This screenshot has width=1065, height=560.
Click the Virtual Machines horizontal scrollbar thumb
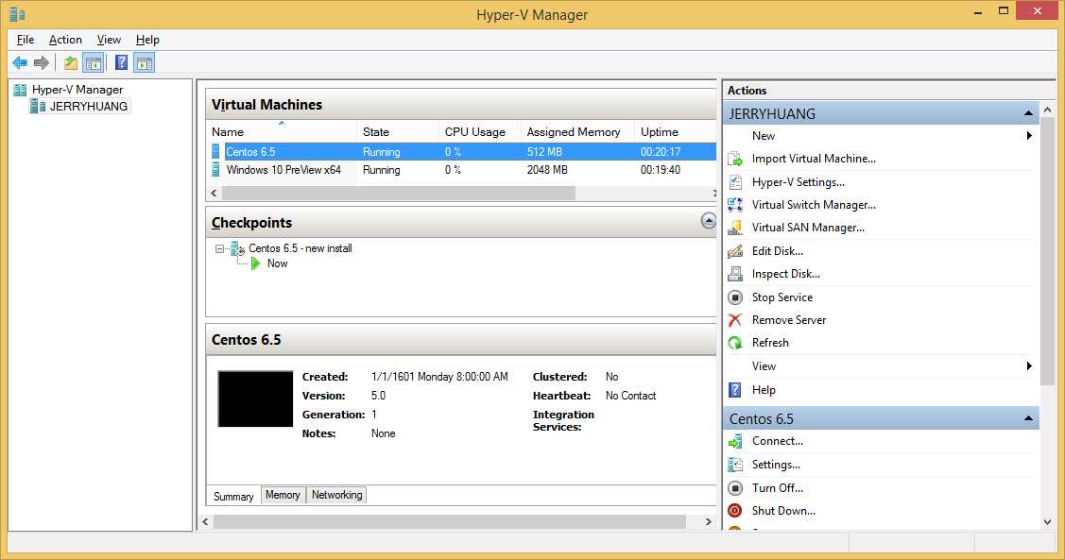pos(399,194)
